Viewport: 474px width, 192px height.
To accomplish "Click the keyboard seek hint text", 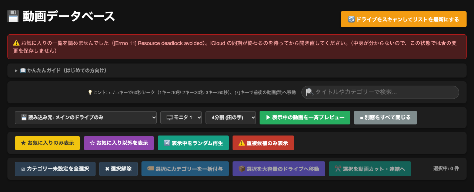I will pyautogui.click(x=192, y=92).
